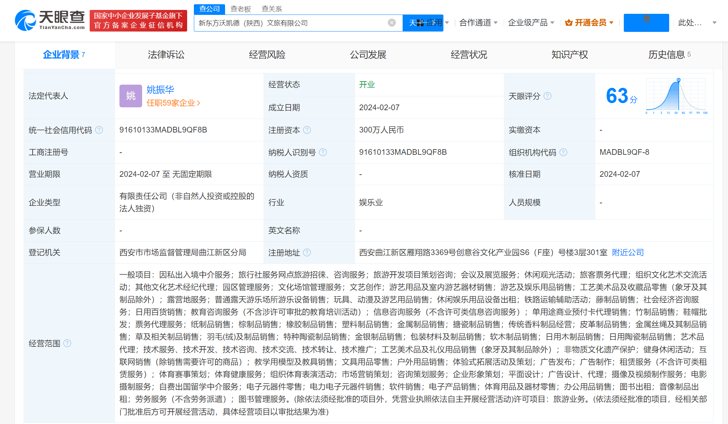Open tooltip icon beside 统一社会信用代码
The height and width of the screenshot is (424, 728).
coord(100,130)
